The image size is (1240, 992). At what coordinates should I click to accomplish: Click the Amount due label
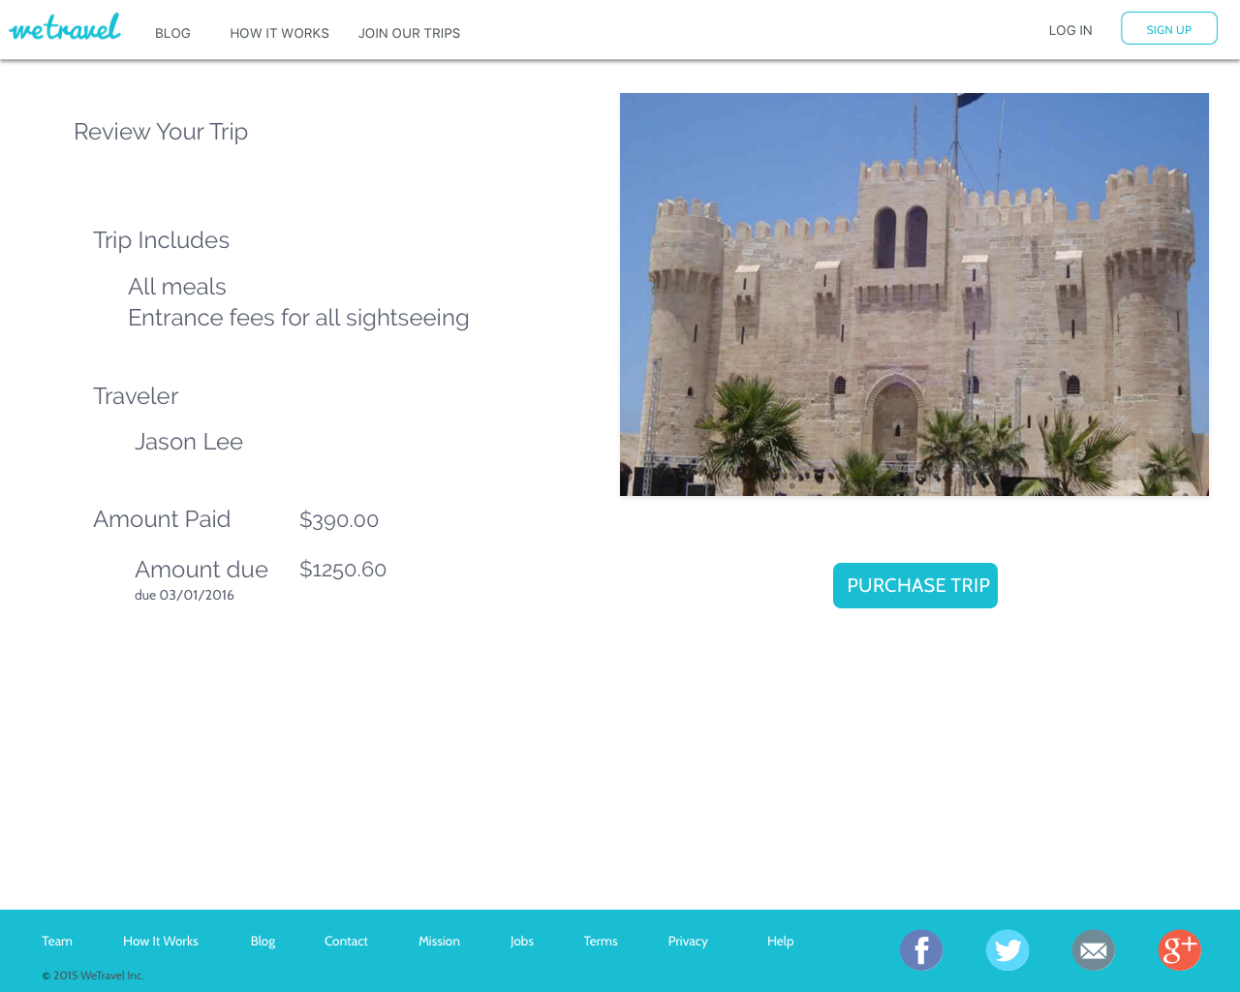(201, 570)
